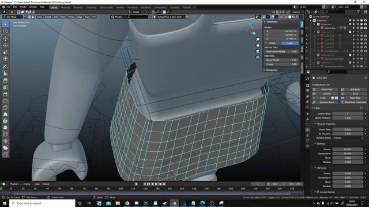Switch to the Modeling workspace tab

click(65, 7)
